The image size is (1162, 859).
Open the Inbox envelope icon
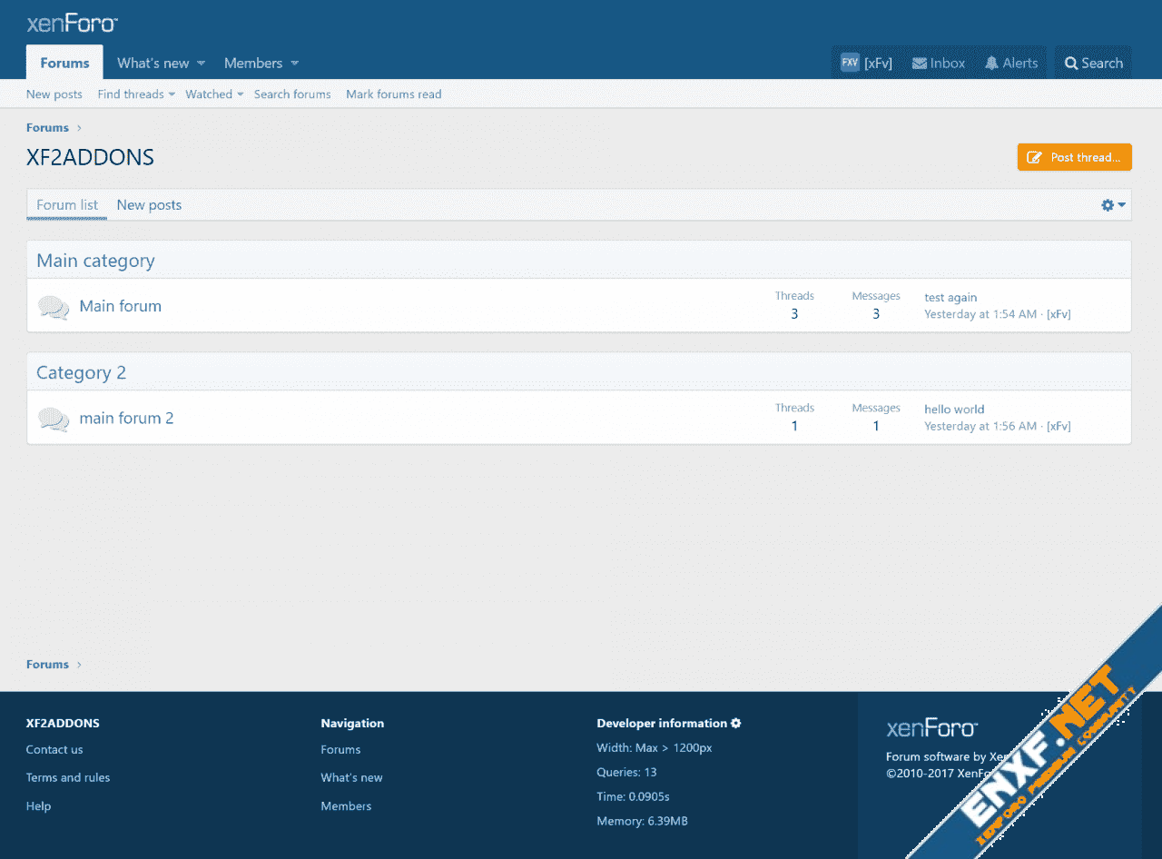point(920,64)
